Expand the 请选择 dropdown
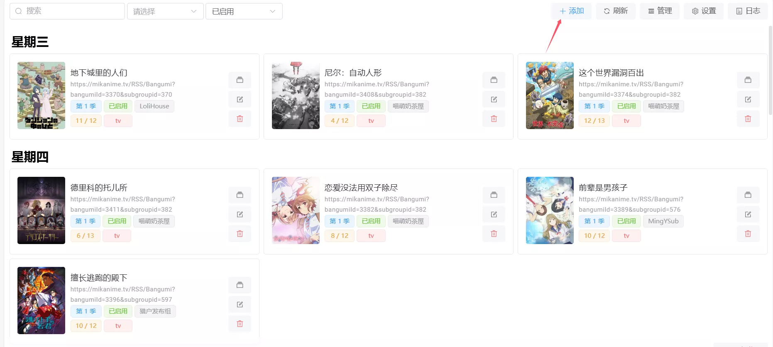 165,11
